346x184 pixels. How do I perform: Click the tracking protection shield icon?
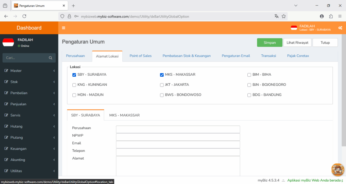coord(63,16)
